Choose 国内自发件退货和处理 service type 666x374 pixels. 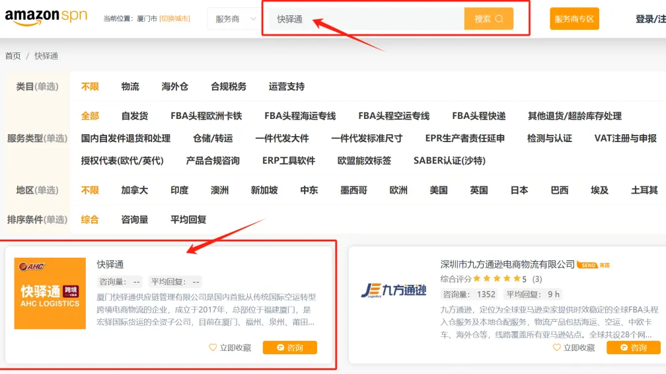[126, 139]
